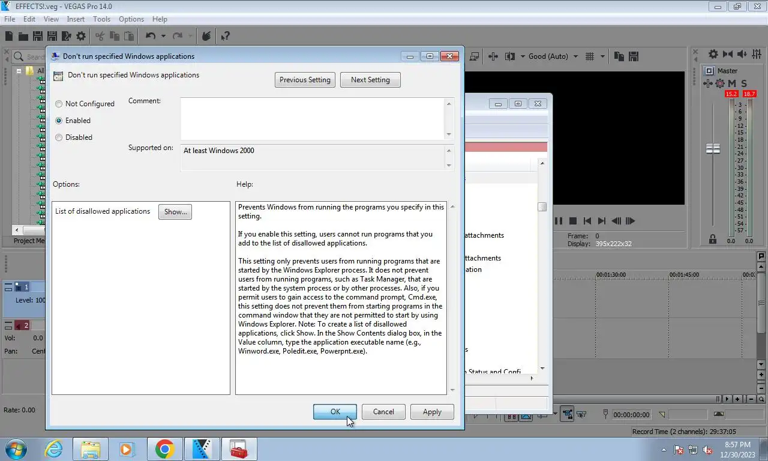The image size is (768, 461).
Task: Click the Overlays grid icon in preview toolbar
Action: 590,56
